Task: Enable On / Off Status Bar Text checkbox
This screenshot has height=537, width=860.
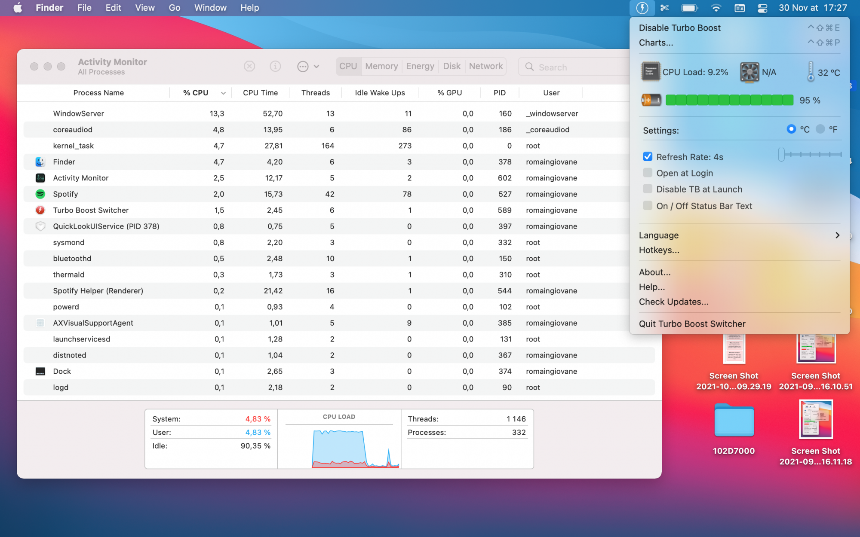Action: pos(648,206)
